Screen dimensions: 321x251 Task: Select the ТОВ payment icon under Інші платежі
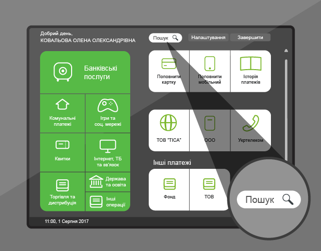[x=209, y=184]
